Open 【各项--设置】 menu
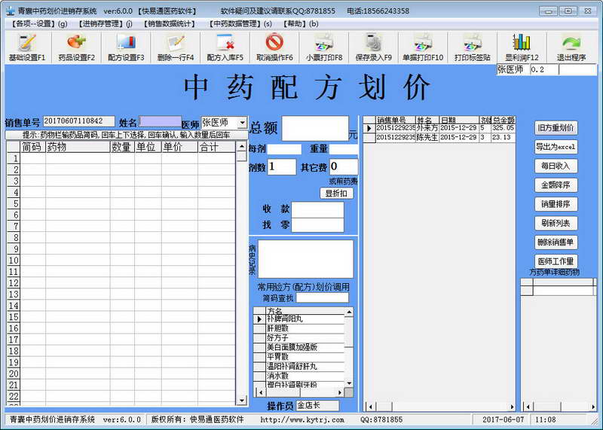This screenshot has width=603, height=430. coord(39,24)
